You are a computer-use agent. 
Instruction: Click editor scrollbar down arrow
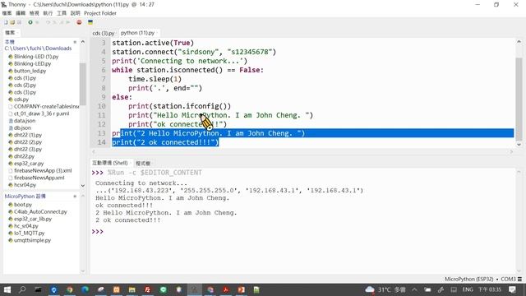519,145
